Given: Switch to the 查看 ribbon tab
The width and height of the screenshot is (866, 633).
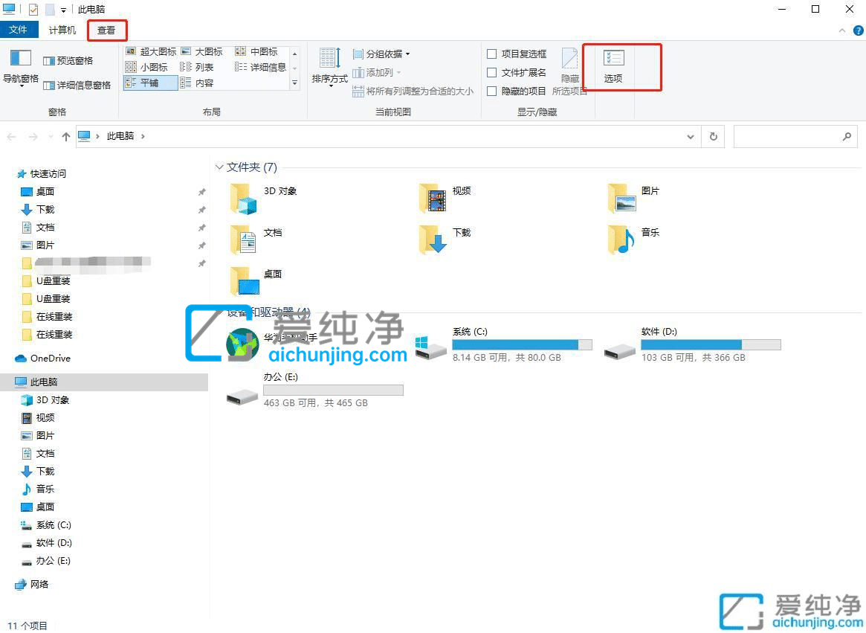Looking at the screenshot, I should click(106, 30).
